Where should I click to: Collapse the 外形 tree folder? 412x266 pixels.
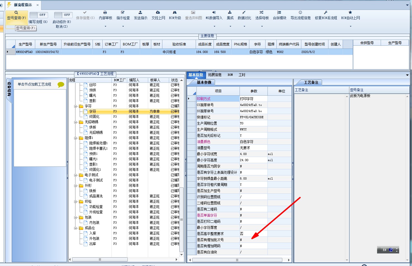coord(75,186)
